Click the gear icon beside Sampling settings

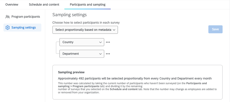8,27
